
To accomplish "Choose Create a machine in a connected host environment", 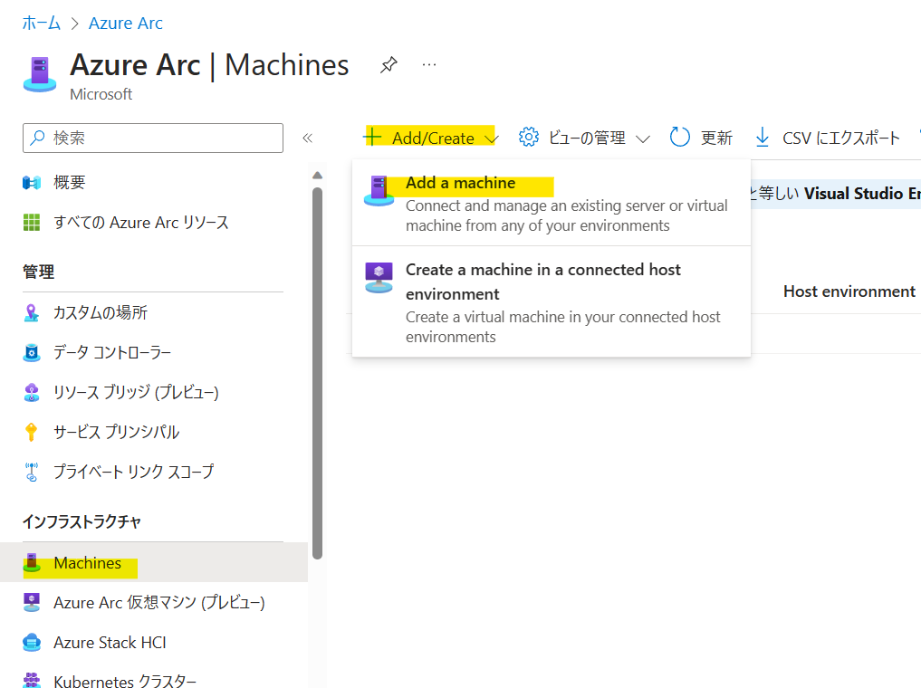I will [x=552, y=301].
